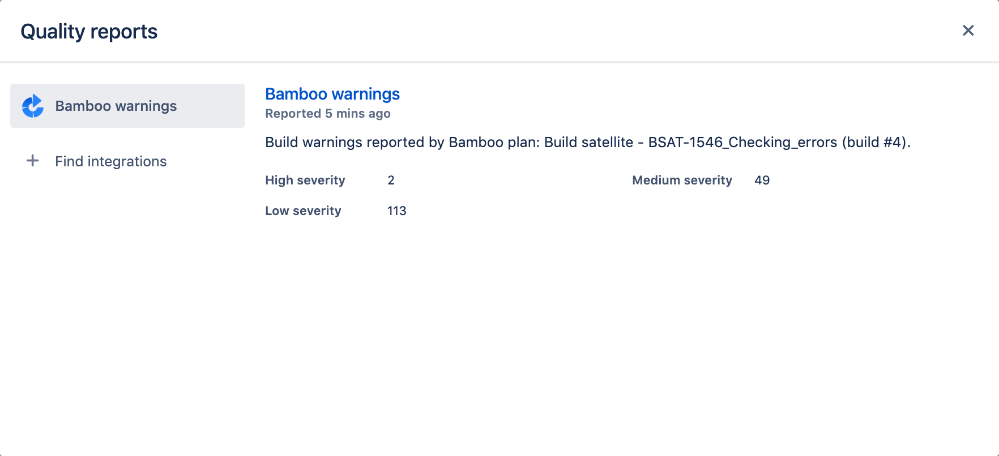Select the High severity label
The image size is (999, 456).
click(x=305, y=180)
